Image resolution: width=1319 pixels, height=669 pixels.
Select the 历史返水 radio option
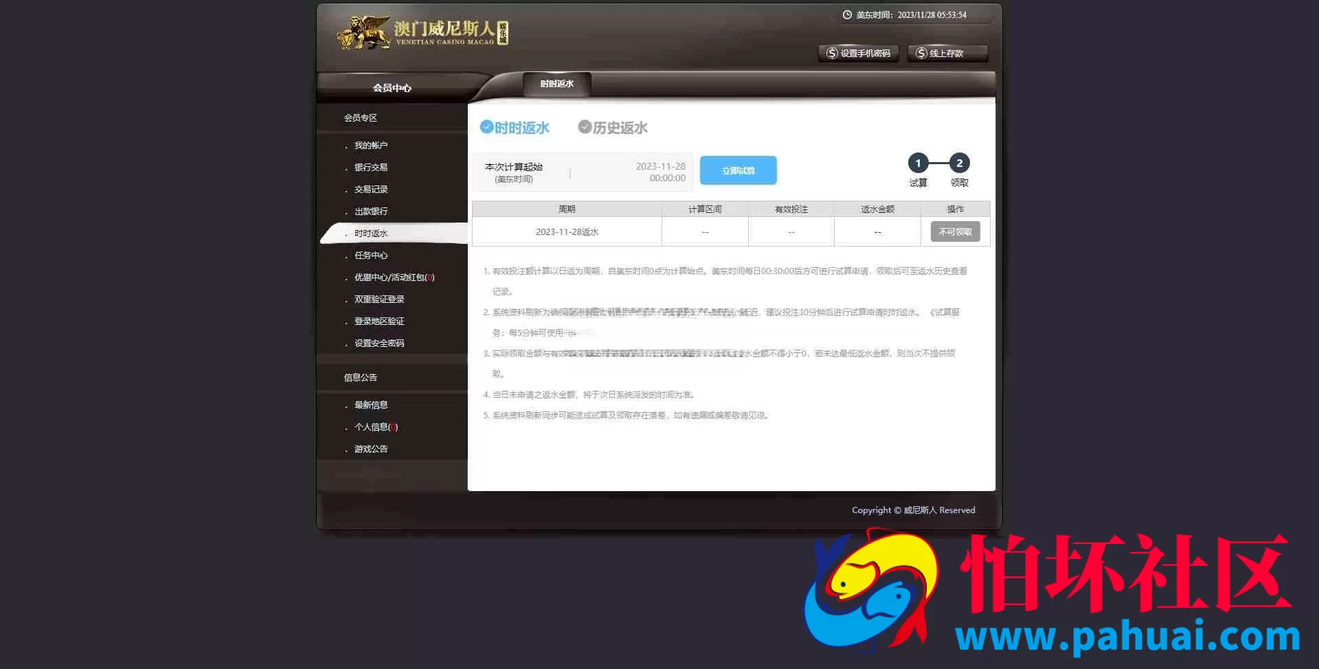pyautogui.click(x=613, y=128)
